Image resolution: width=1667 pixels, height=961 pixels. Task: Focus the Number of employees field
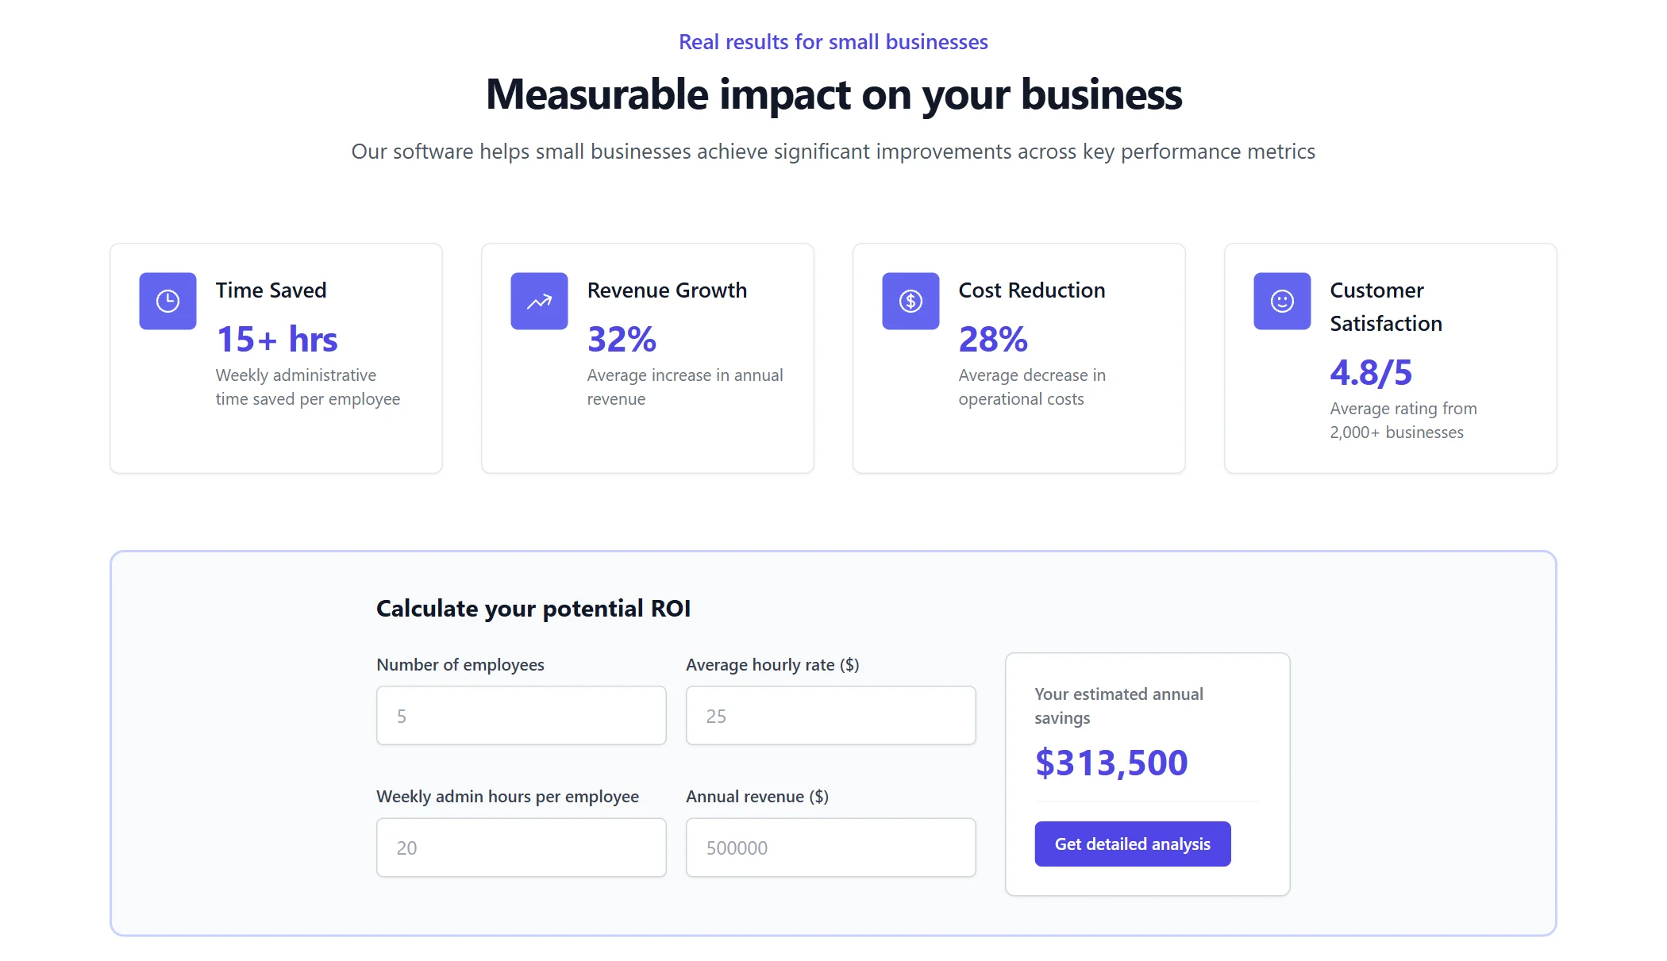(522, 716)
